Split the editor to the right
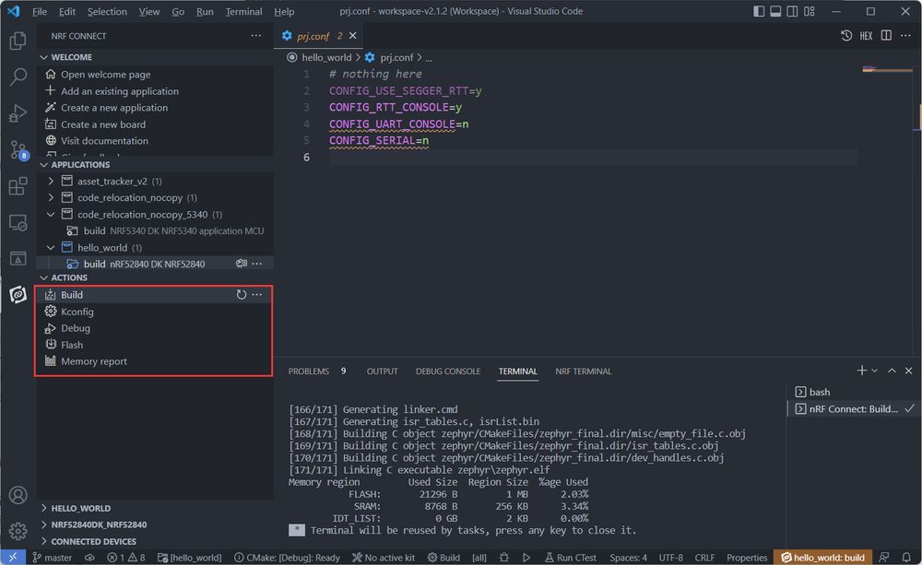 click(886, 36)
